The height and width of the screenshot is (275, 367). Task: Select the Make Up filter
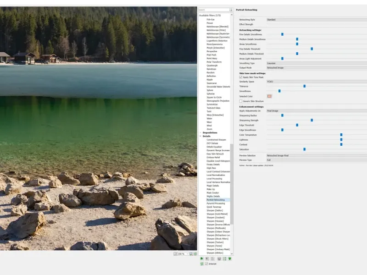(x=211, y=189)
